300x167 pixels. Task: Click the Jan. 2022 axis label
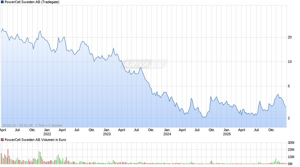(47, 132)
